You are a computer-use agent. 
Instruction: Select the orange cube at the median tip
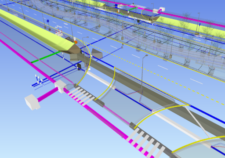click(x=76, y=42)
